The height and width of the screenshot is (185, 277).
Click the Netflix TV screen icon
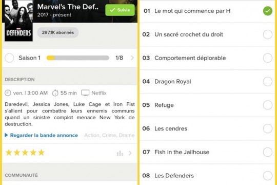[85, 93]
